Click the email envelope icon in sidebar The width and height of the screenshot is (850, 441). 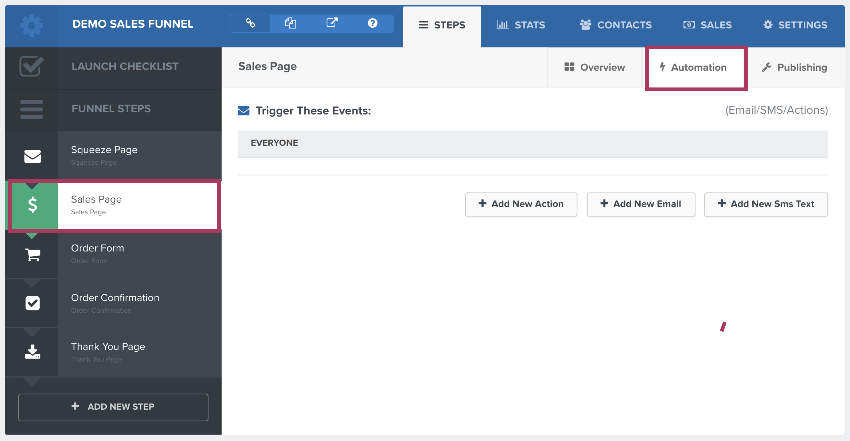click(x=31, y=155)
